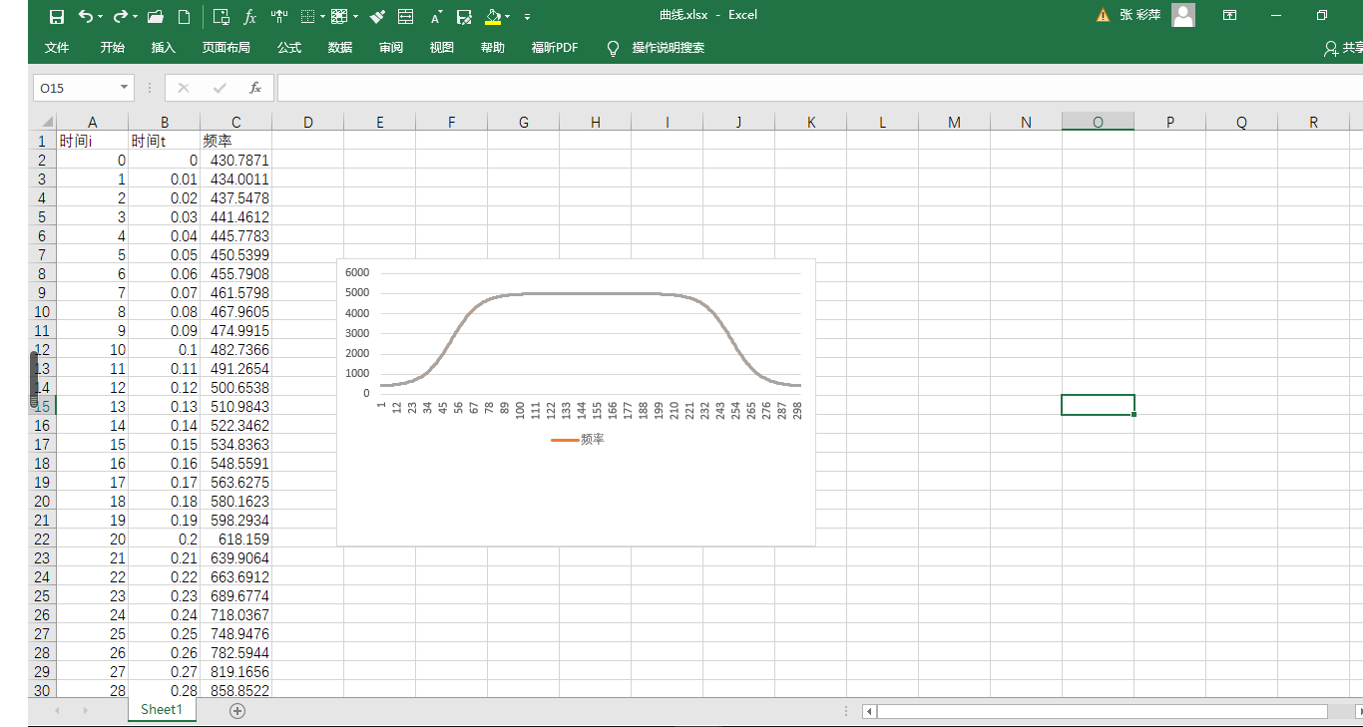
Task: Click the 操作说明搜索 search box
Action: pyautogui.click(x=668, y=48)
